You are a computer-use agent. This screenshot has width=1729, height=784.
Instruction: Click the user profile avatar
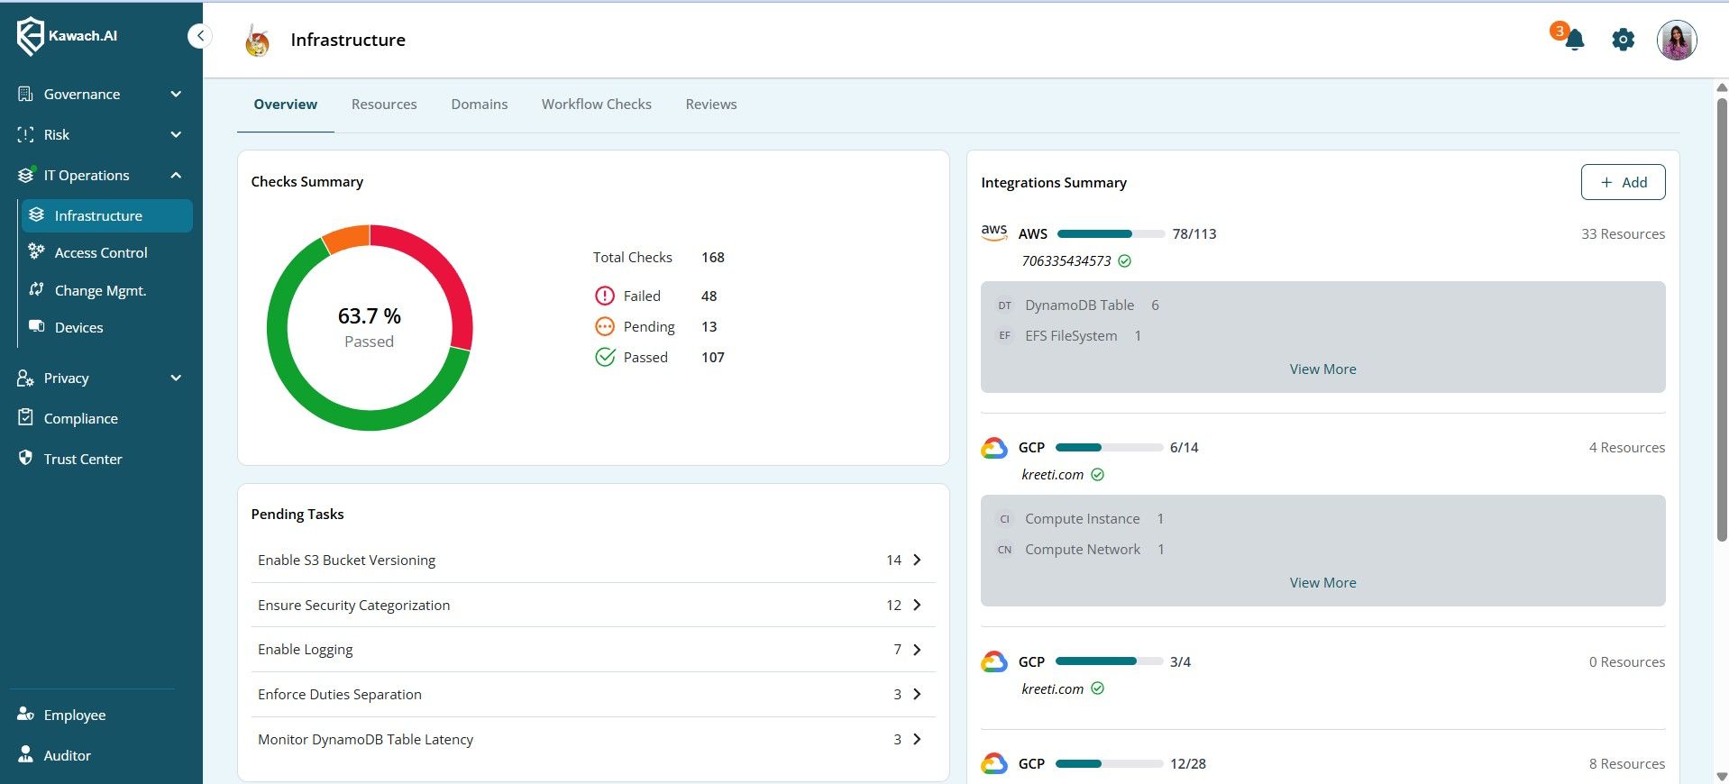click(x=1676, y=41)
